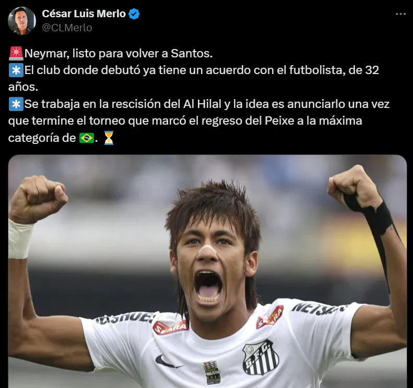Click the Brazil flag emoji
The height and width of the screenshot is (388, 413).
[87, 138]
